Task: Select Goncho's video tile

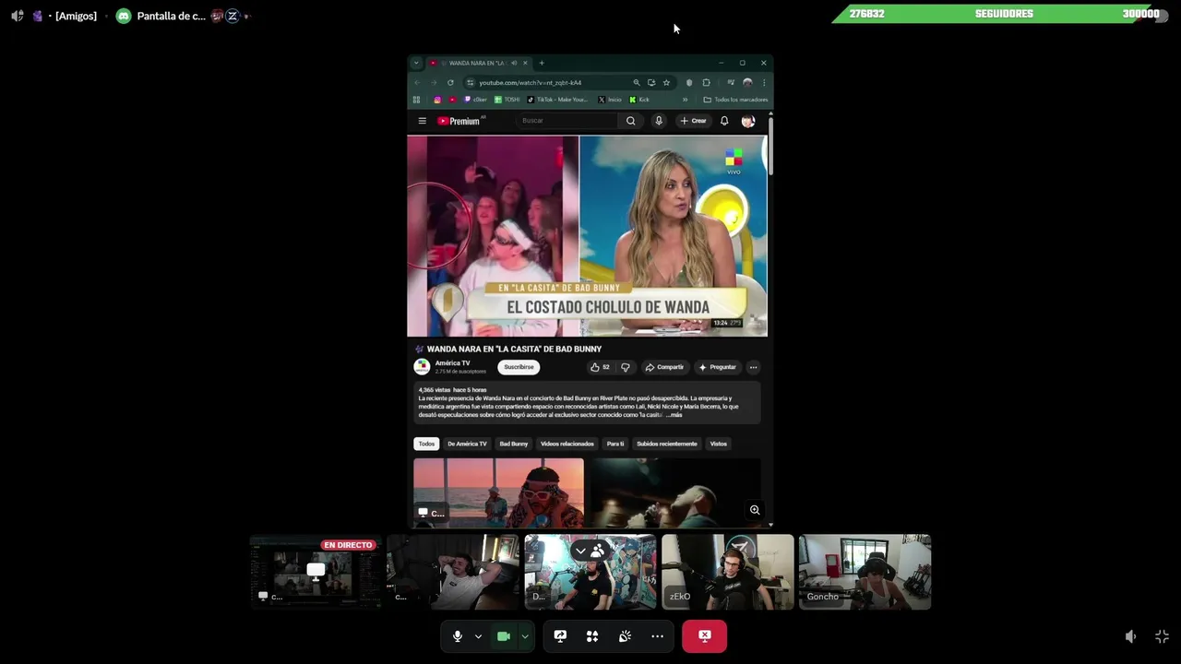Action: click(865, 572)
